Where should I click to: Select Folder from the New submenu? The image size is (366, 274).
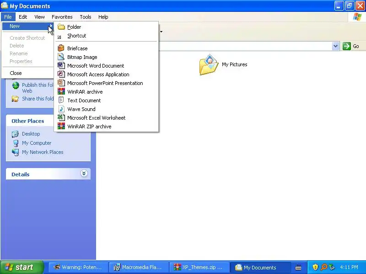pos(107,27)
